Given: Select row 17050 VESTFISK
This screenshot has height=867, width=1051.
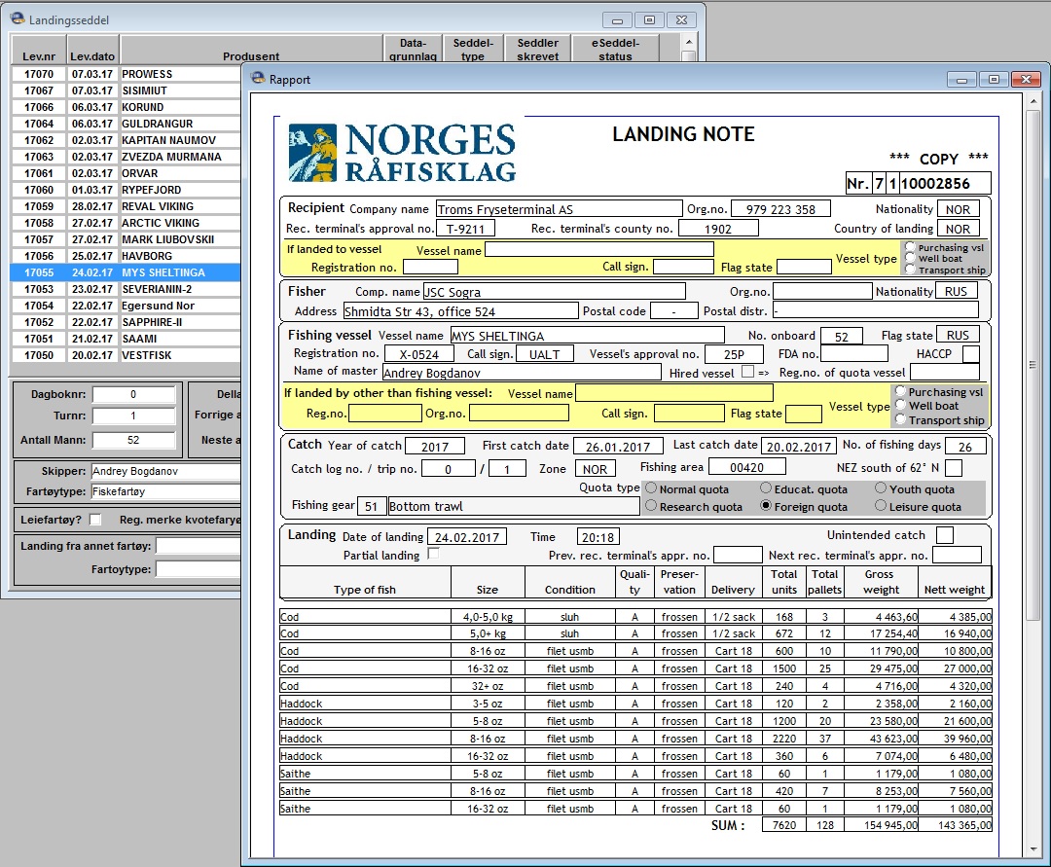Looking at the screenshot, I should coord(126,355).
